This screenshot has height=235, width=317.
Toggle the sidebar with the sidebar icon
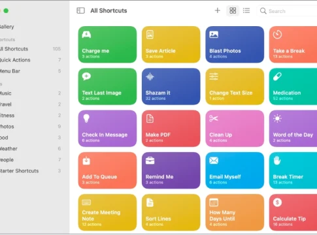(x=80, y=10)
